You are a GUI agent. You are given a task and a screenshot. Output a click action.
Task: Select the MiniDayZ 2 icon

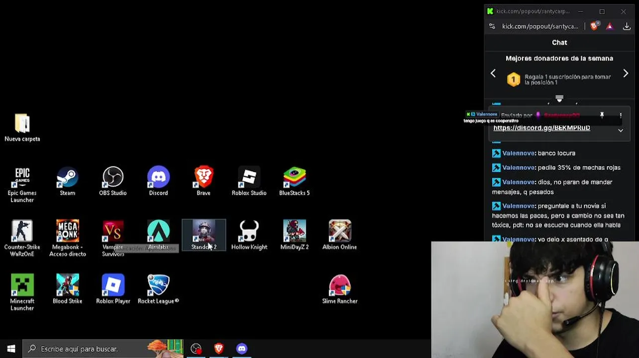(294, 235)
